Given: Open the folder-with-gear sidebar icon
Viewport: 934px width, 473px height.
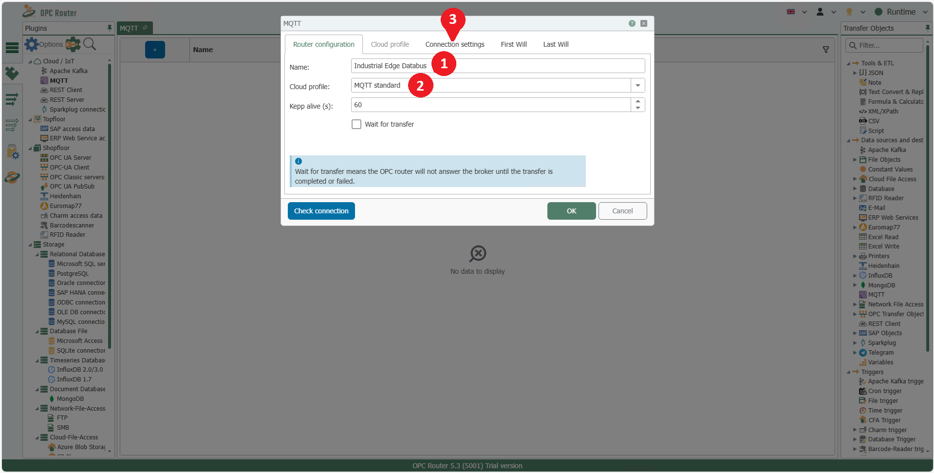Looking at the screenshot, I should click(x=13, y=151).
